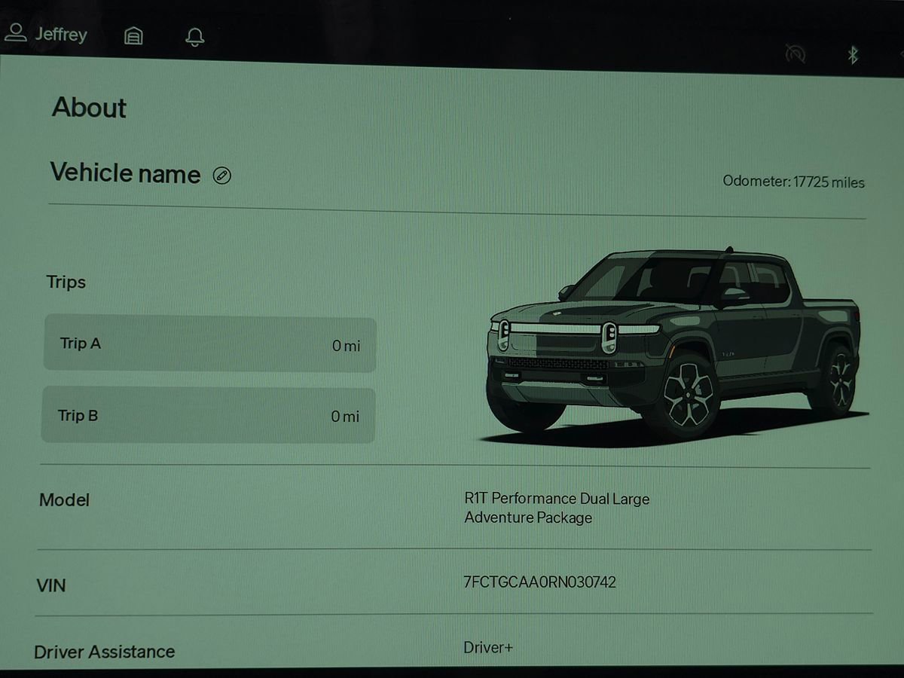Tap the Model row label
This screenshot has height=678, width=904.
(64, 500)
